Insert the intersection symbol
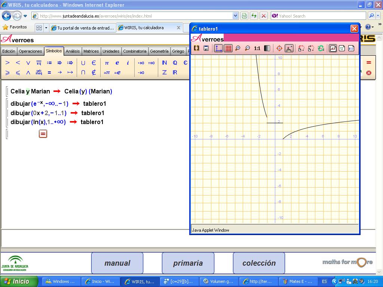Screen dimensions: 383x287 83,72
